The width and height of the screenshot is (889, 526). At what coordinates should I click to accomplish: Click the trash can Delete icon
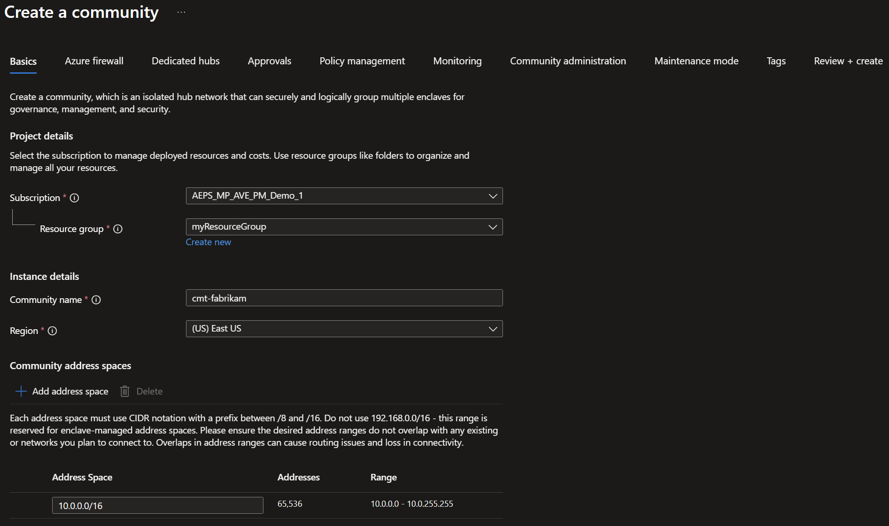click(x=124, y=391)
